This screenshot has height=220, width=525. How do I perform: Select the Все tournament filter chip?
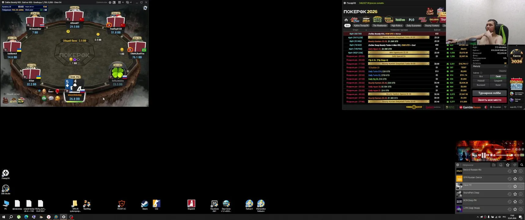coord(347,26)
